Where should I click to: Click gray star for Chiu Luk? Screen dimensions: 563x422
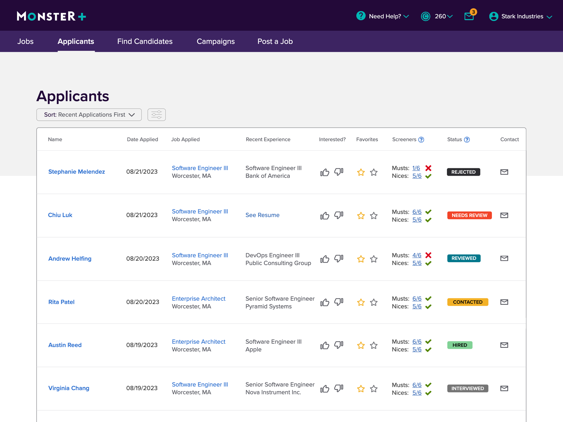click(x=374, y=216)
